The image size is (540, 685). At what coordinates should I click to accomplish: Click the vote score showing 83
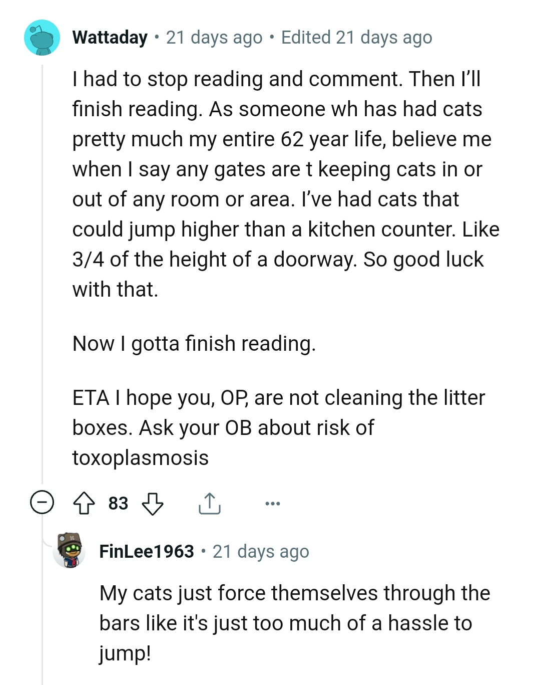tap(118, 504)
